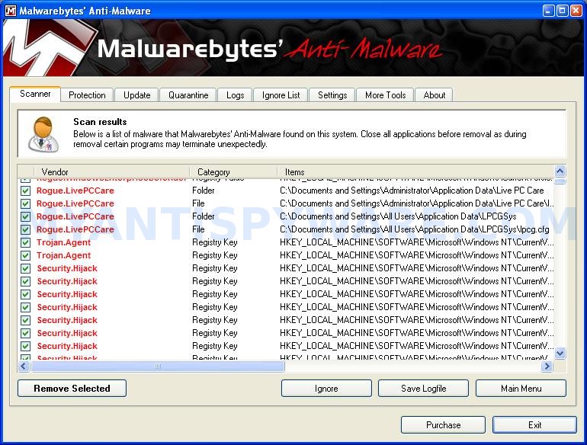Open the Ignore List tab
The height and width of the screenshot is (445, 587).
point(281,95)
